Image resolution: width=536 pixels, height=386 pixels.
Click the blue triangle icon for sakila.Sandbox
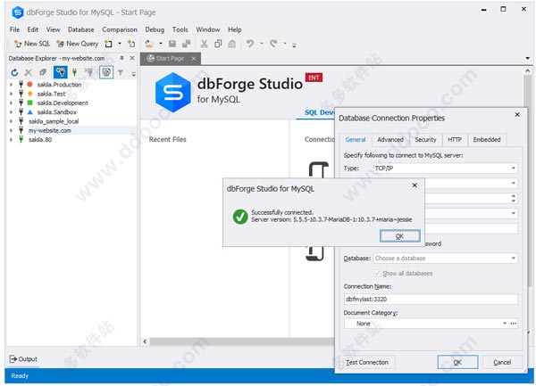point(30,111)
